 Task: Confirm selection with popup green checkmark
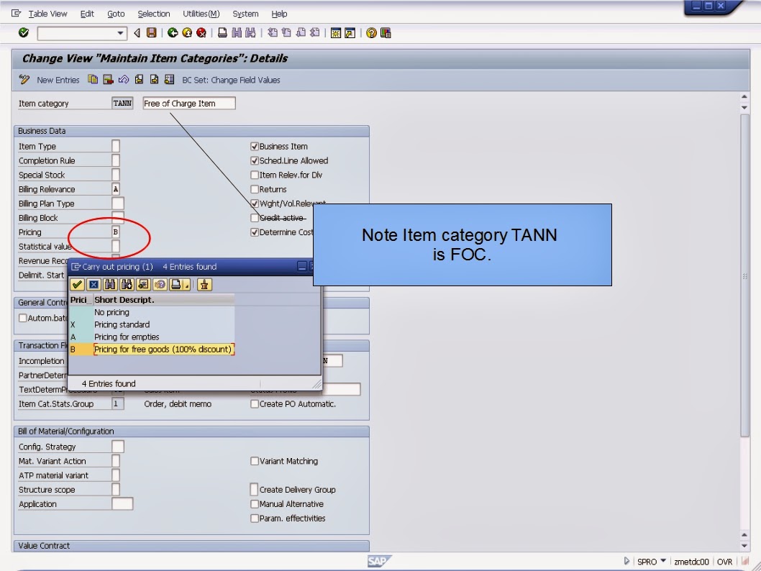click(77, 284)
